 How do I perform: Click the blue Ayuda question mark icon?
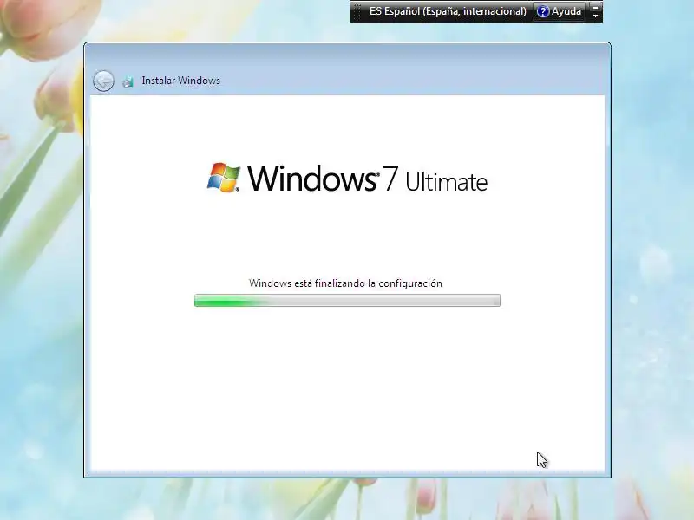pyautogui.click(x=543, y=11)
